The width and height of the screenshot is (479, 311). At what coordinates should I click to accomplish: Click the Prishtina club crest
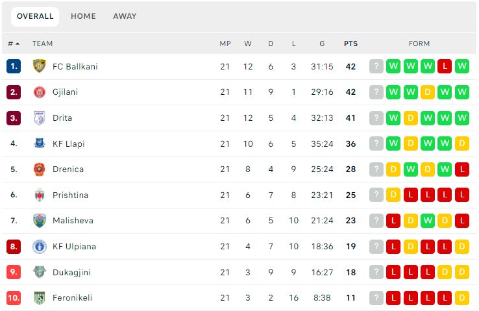[x=40, y=195]
